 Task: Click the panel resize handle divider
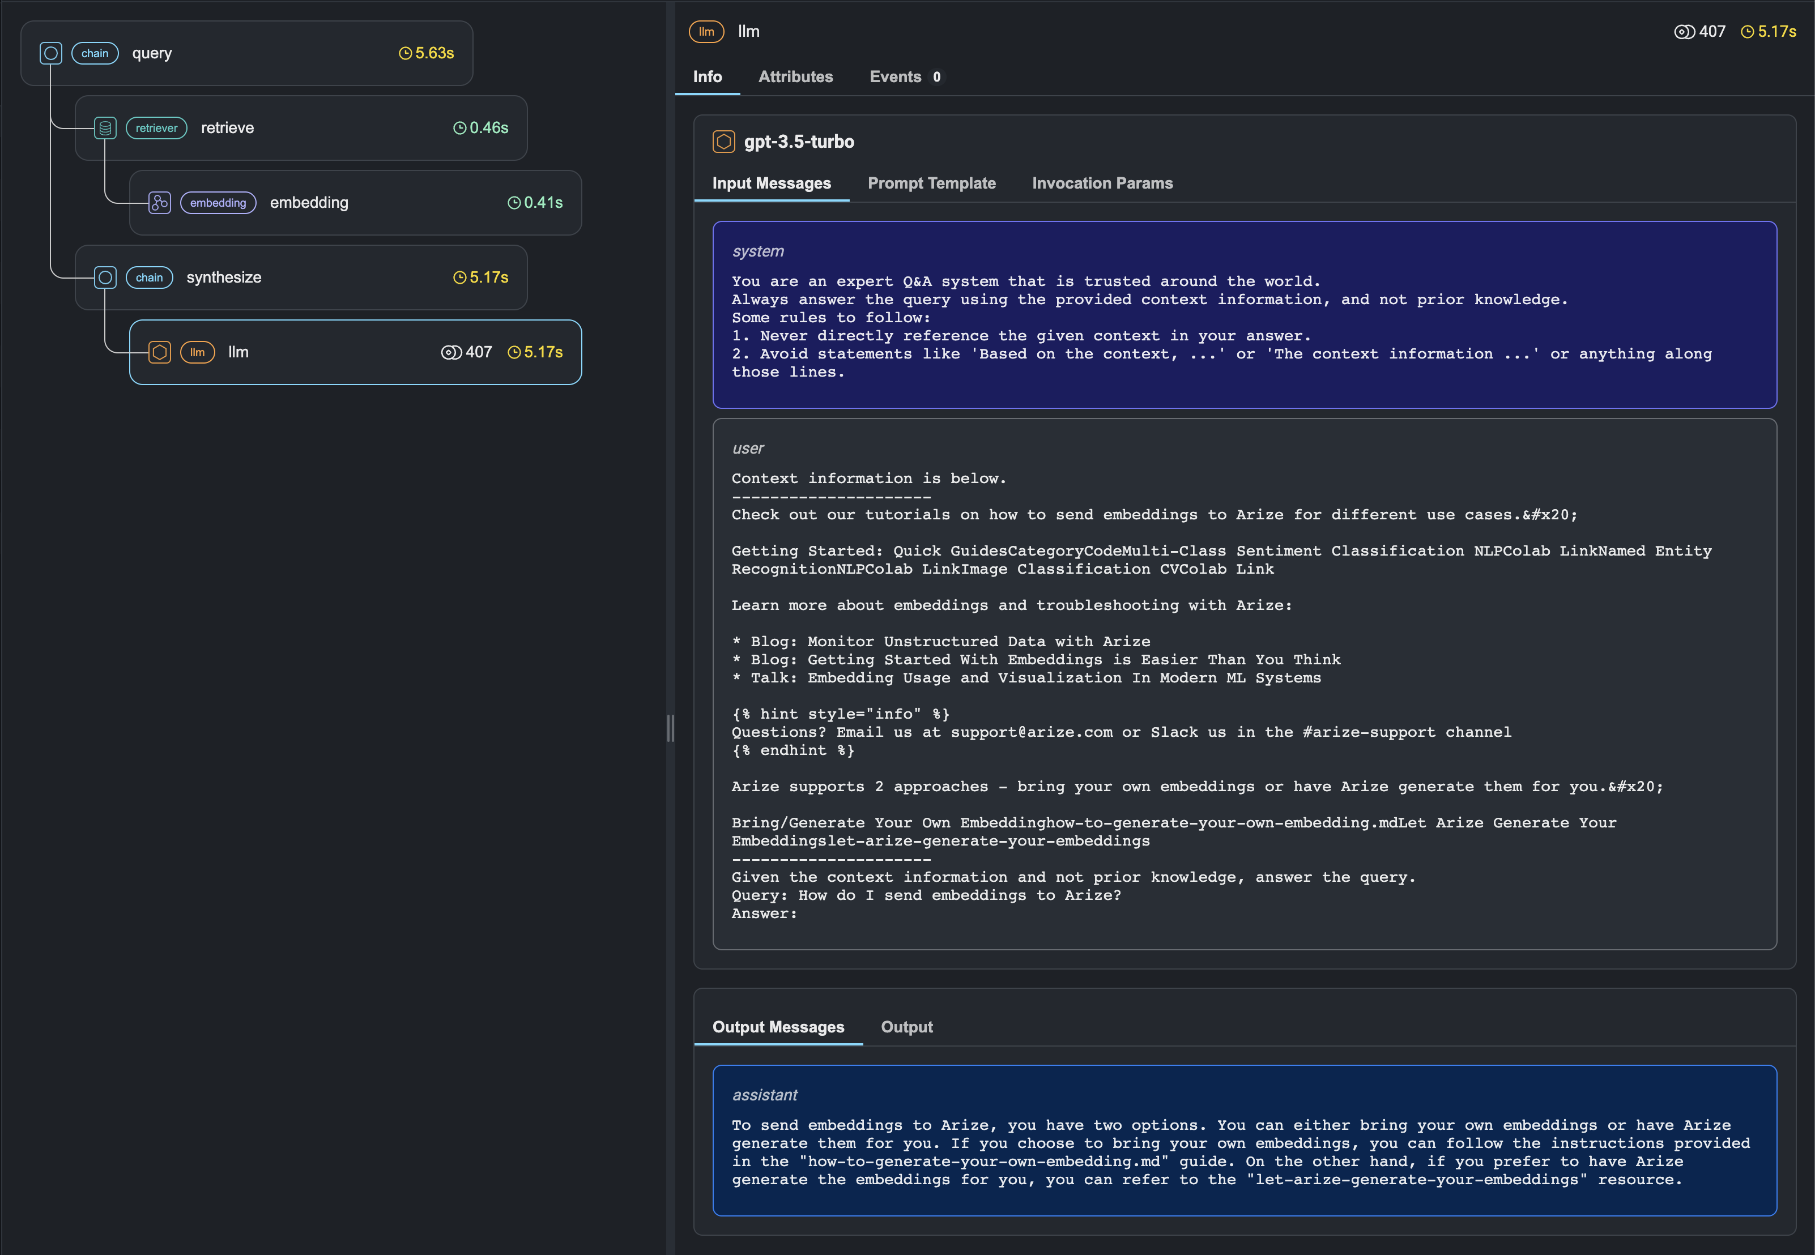click(670, 728)
